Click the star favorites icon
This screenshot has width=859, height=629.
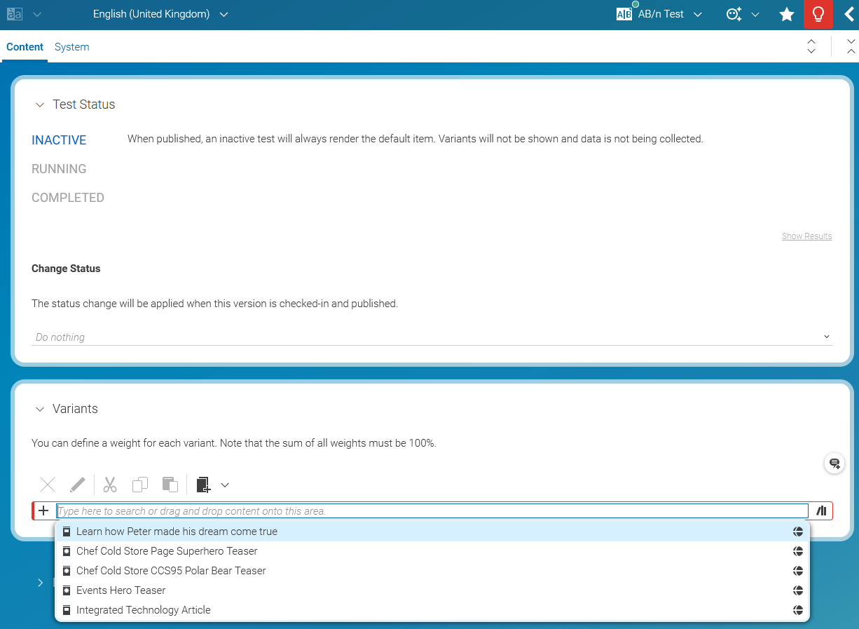786,14
